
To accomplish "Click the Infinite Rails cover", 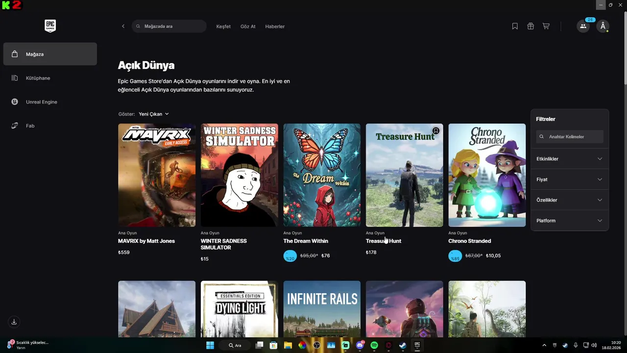I will (x=322, y=309).
